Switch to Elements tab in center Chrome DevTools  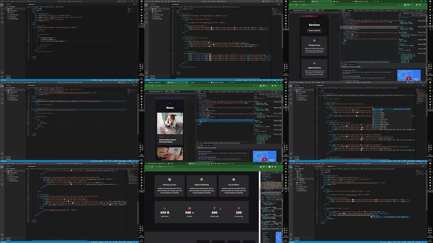coord(205,91)
